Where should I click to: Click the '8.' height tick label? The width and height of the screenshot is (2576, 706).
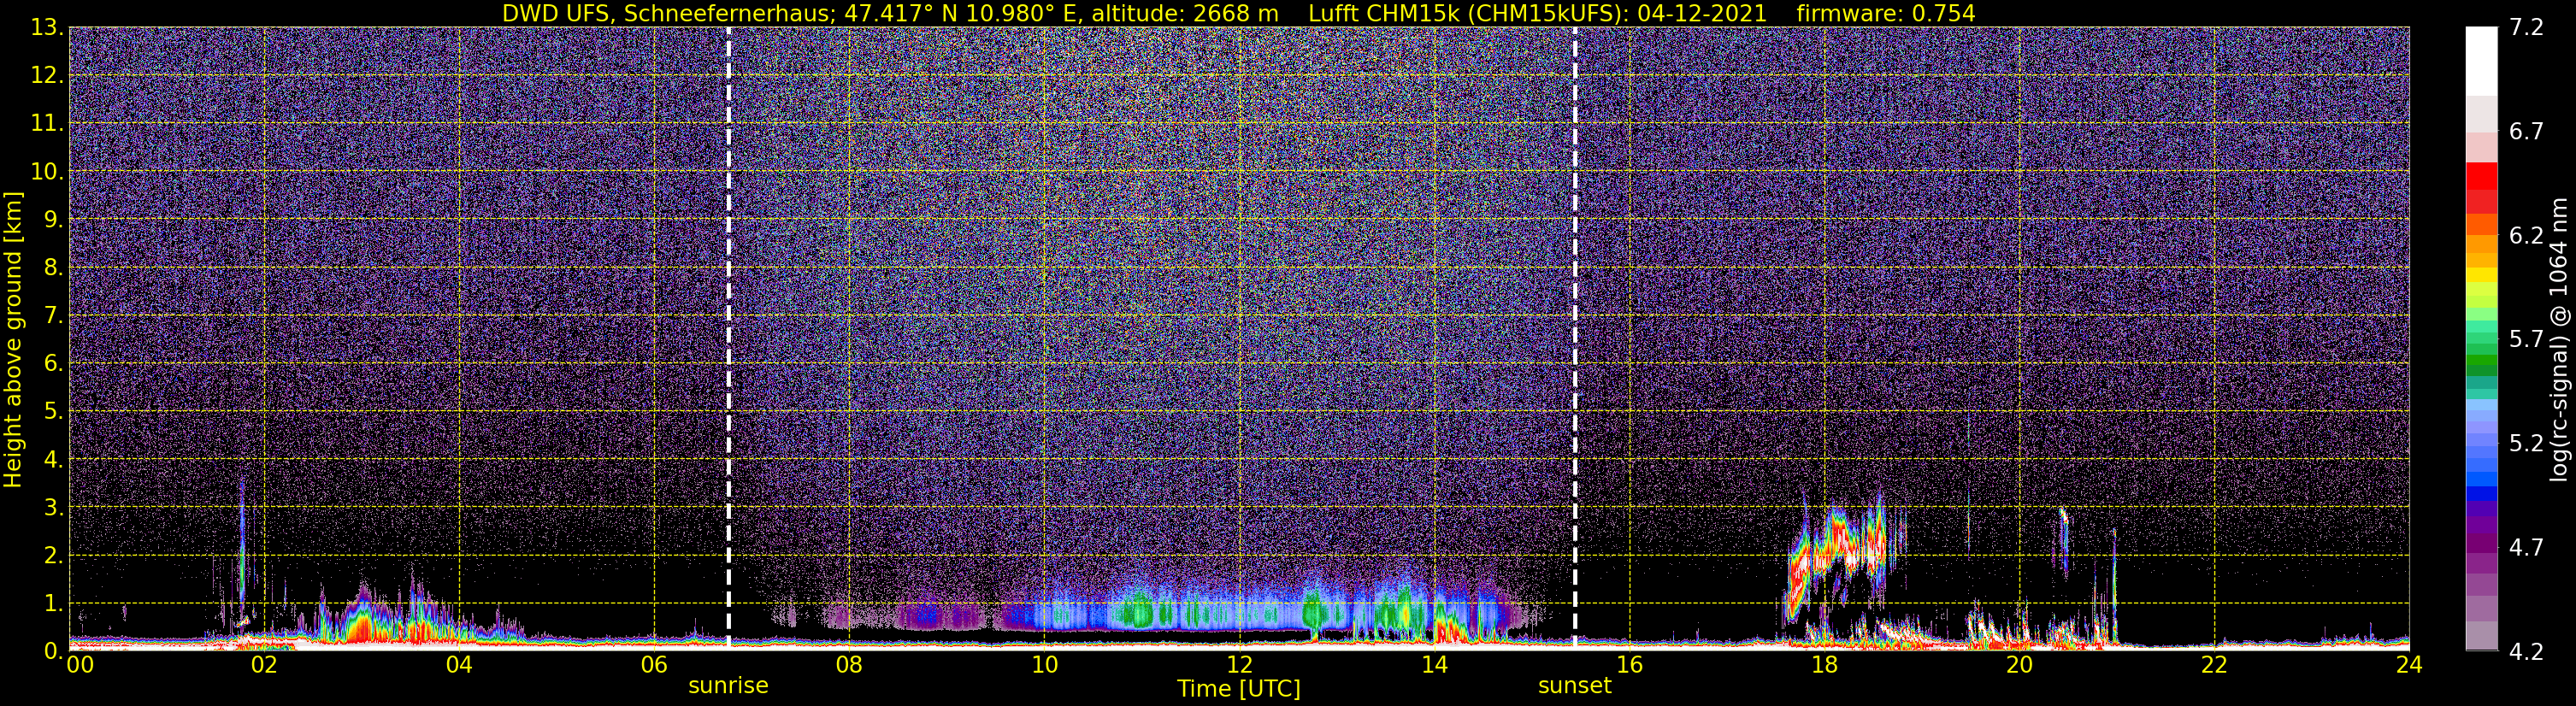point(52,268)
